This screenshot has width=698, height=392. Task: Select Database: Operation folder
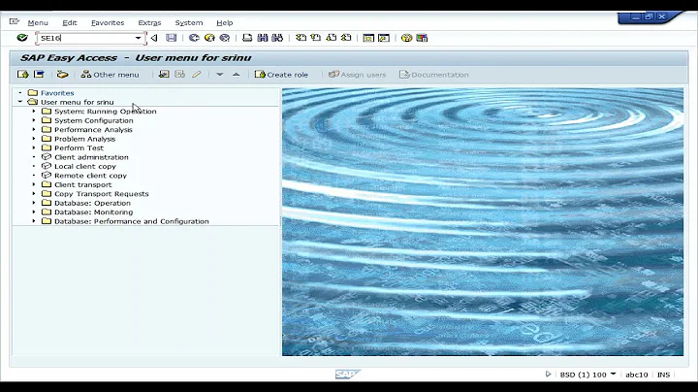pos(93,203)
